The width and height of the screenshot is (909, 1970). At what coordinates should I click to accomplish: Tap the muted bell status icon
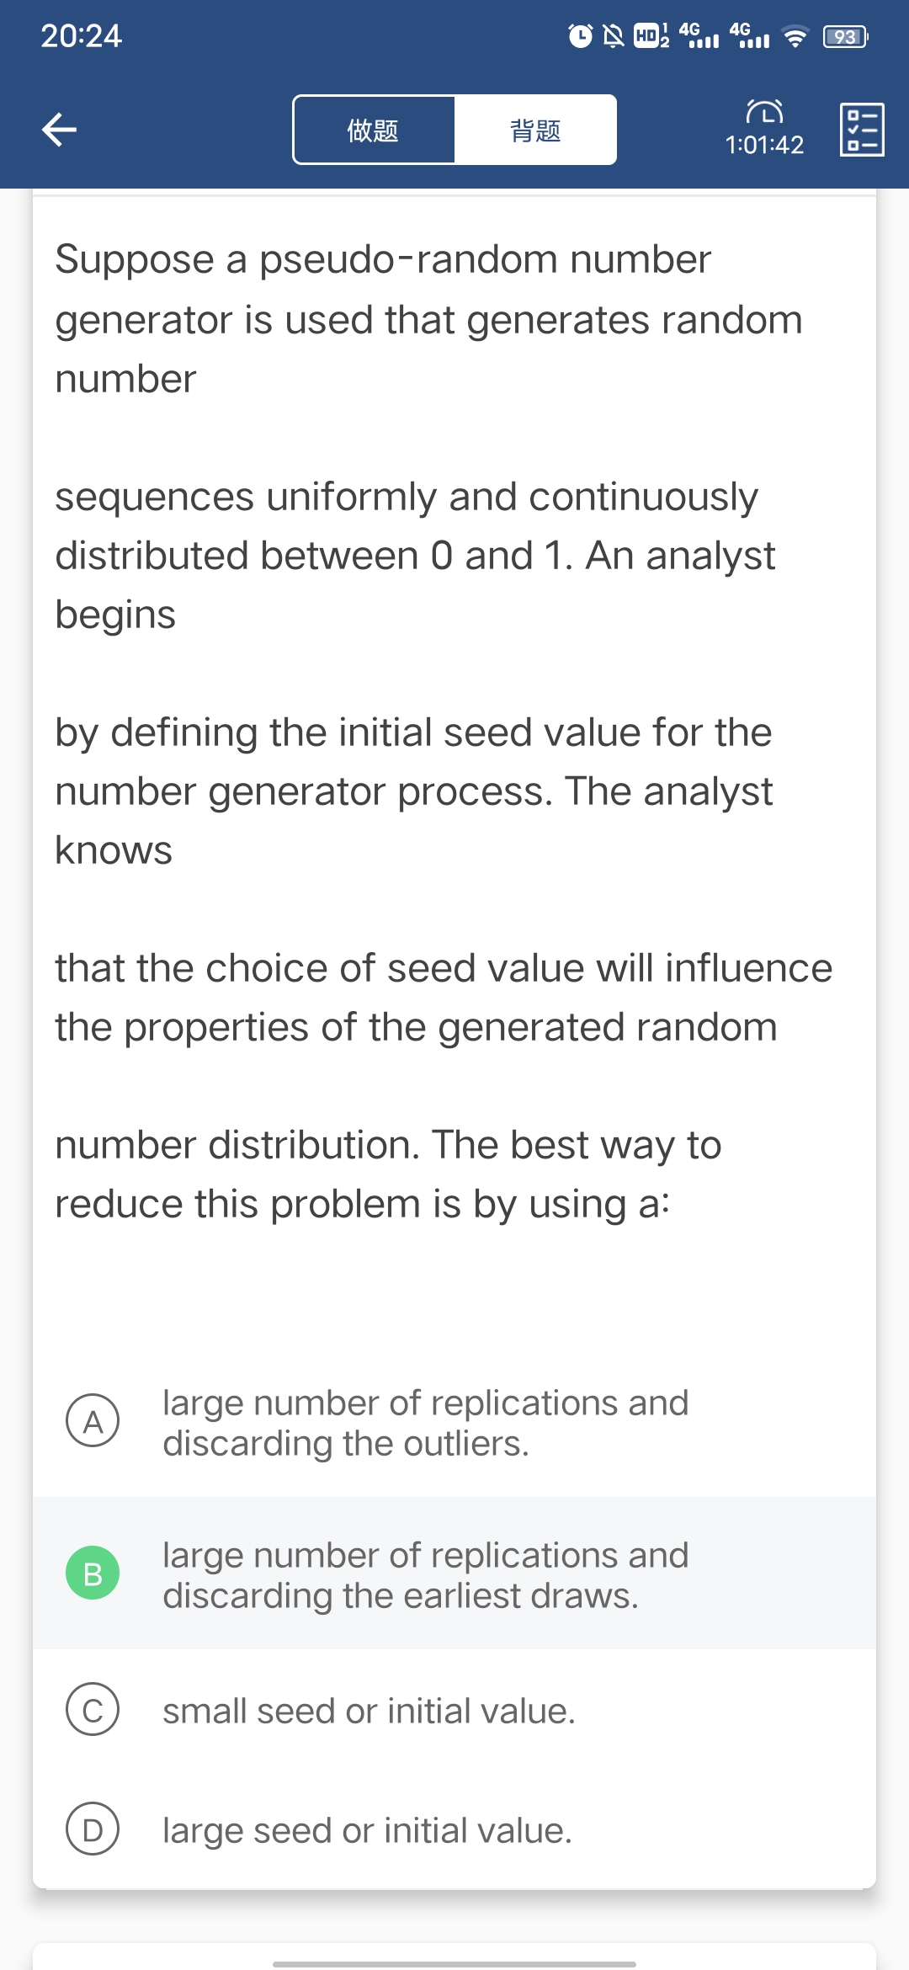click(614, 36)
